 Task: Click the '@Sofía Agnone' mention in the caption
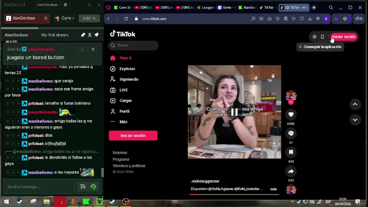(x=221, y=189)
